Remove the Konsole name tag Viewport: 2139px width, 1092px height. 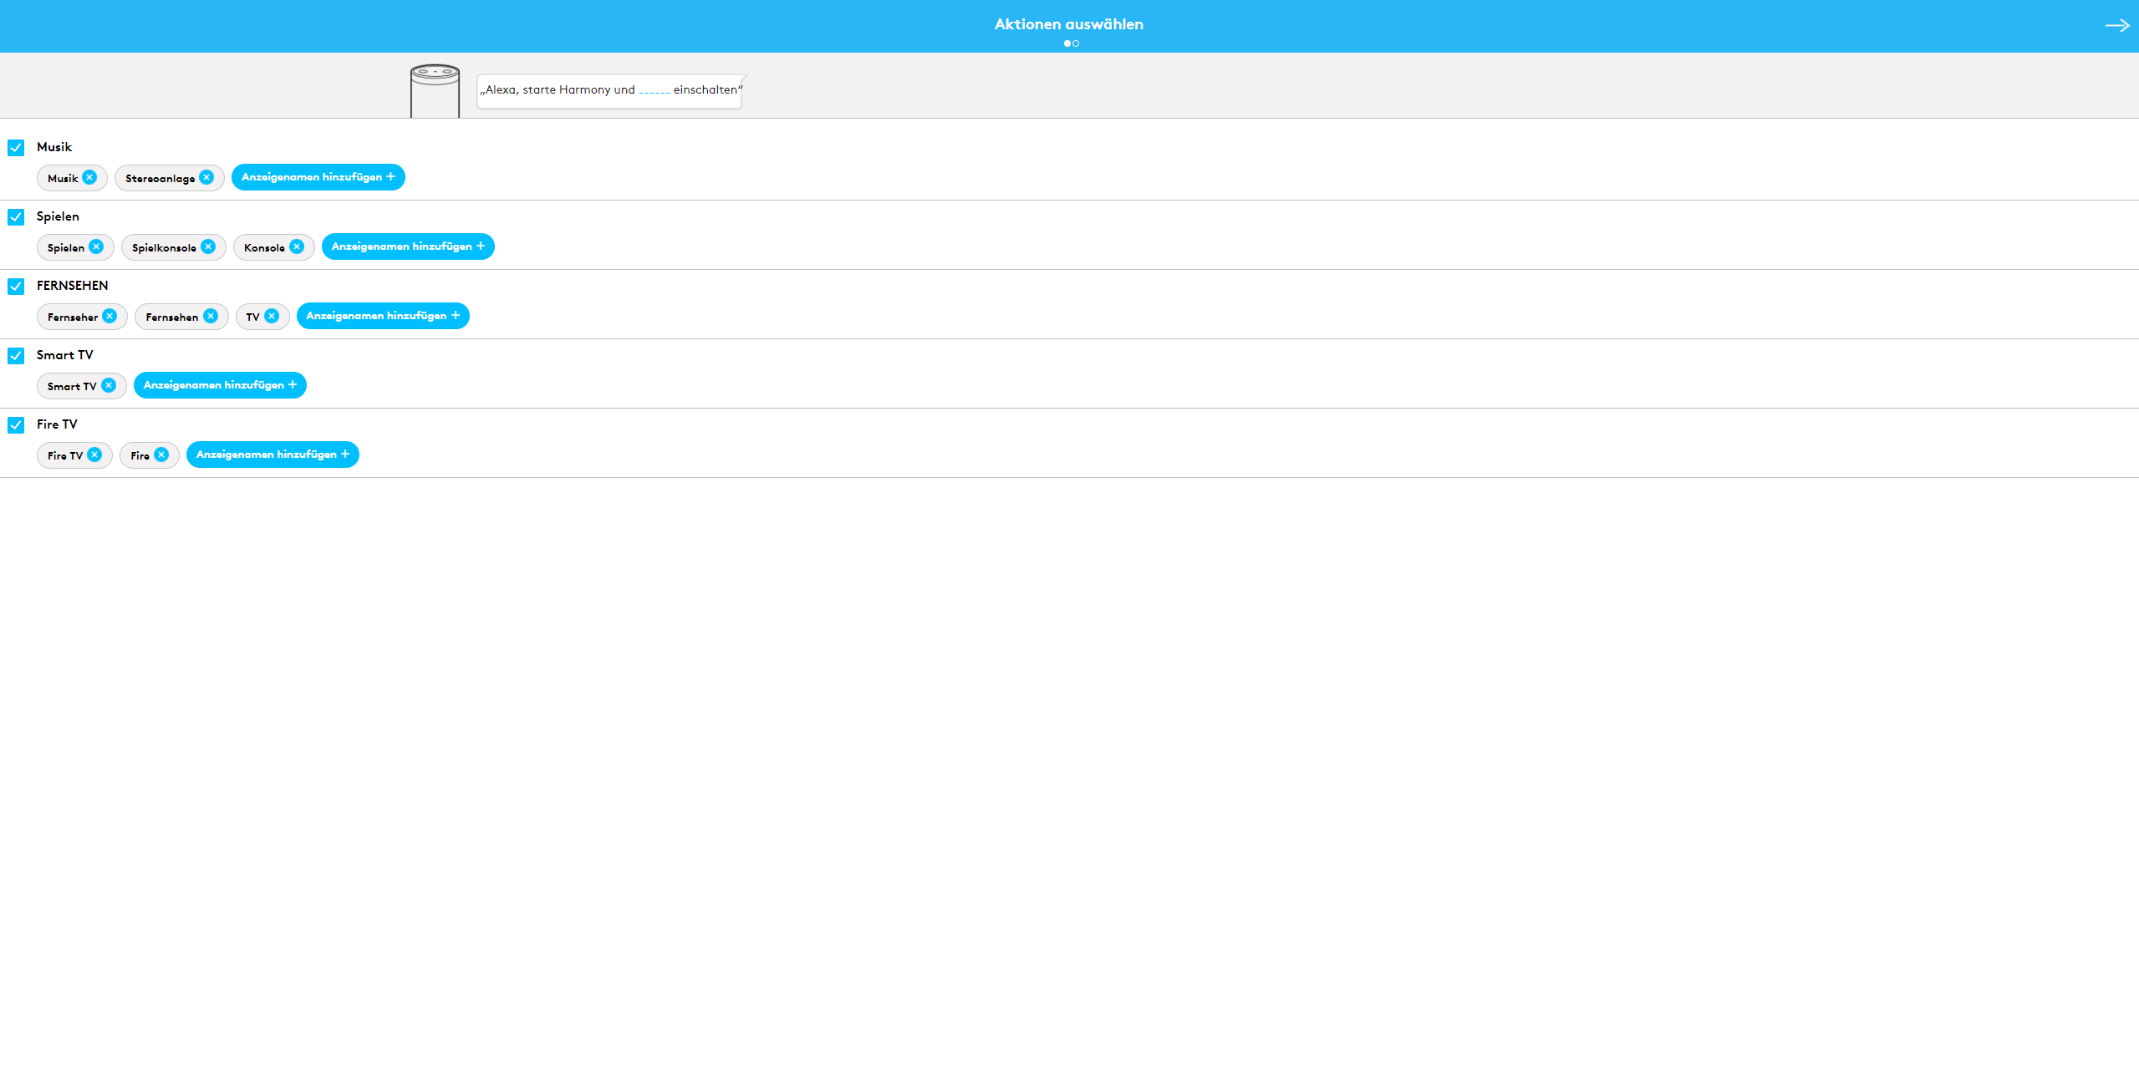297,246
